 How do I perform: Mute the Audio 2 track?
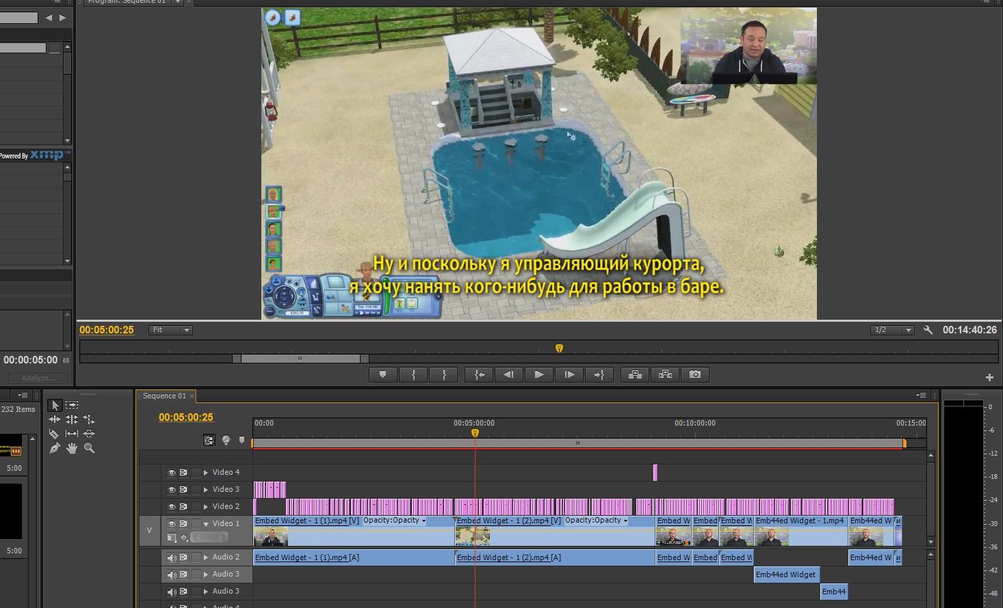click(172, 558)
